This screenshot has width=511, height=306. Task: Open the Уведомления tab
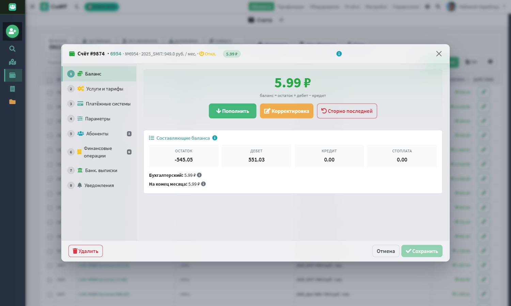click(99, 185)
